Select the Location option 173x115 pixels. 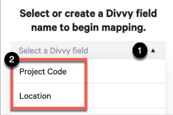tap(35, 96)
